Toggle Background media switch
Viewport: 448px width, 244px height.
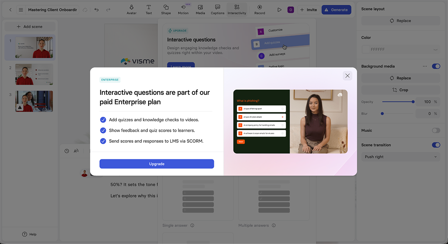[x=436, y=66]
